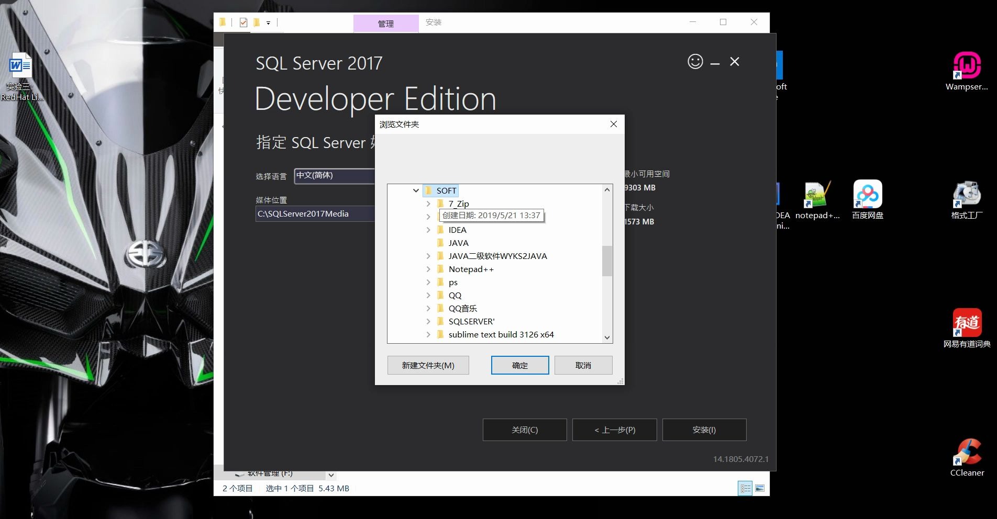The width and height of the screenshot is (997, 519).
Task: Click the 关闭(C) button in installer
Action: coord(525,430)
